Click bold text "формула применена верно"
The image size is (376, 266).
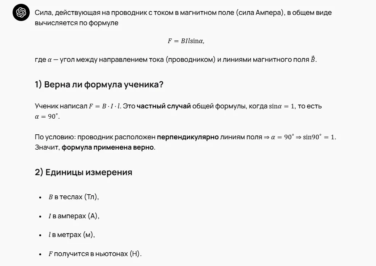108,147
